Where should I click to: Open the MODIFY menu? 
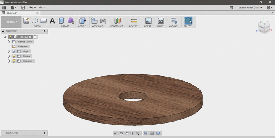click(x=82, y=26)
